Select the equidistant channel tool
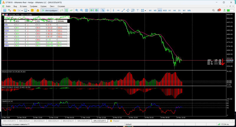Screen dimensions: 236x127 (128, 10)
